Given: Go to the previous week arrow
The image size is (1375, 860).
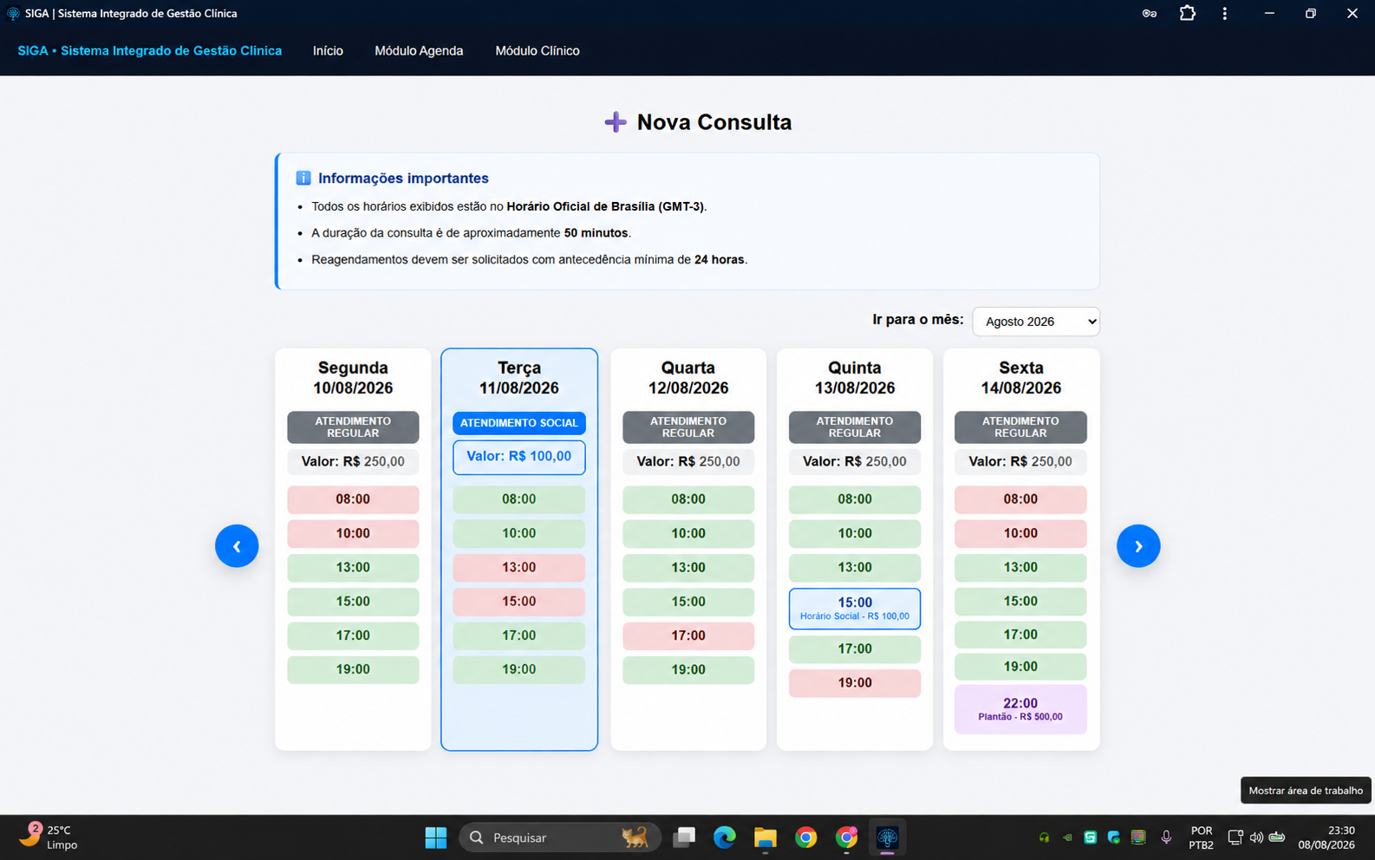Looking at the screenshot, I should [x=237, y=546].
